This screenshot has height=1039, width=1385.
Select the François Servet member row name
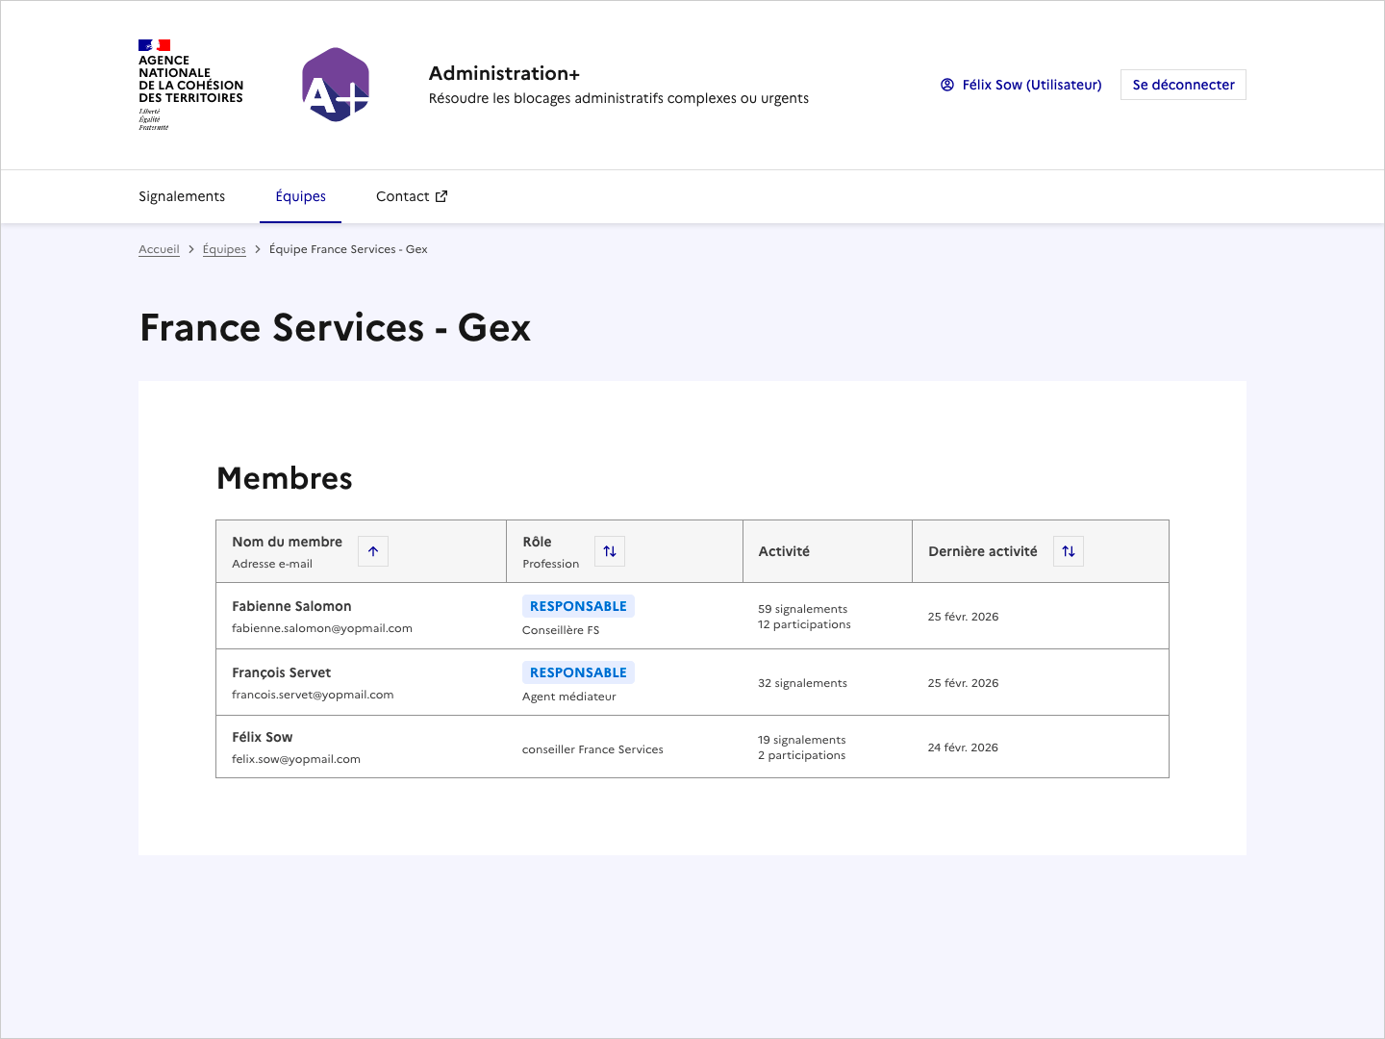pyautogui.click(x=281, y=672)
